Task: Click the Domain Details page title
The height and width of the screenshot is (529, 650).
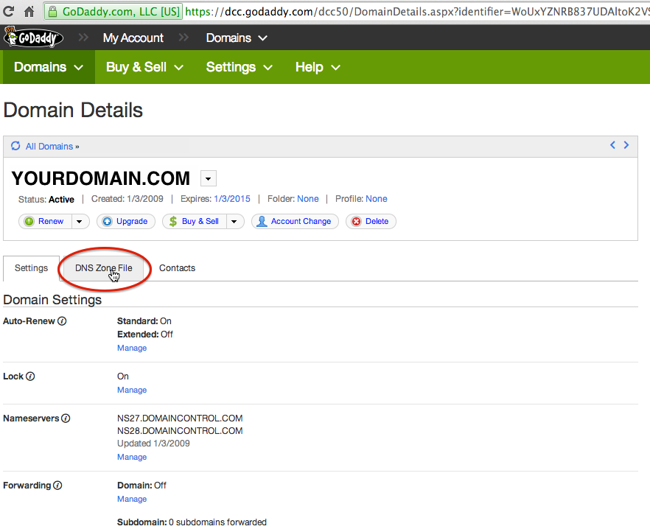Action: click(73, 111)
